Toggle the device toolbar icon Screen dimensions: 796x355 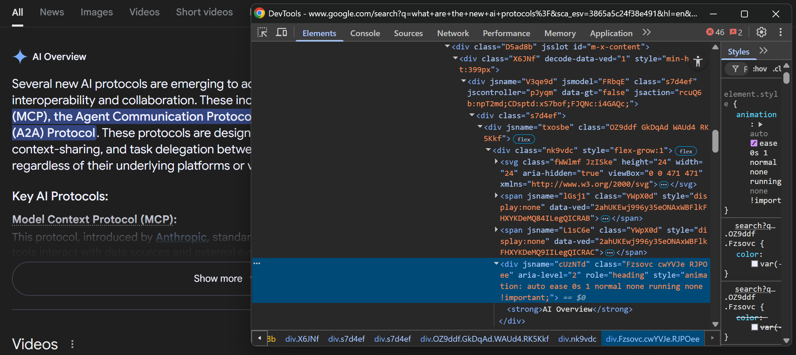coord(281,33)
